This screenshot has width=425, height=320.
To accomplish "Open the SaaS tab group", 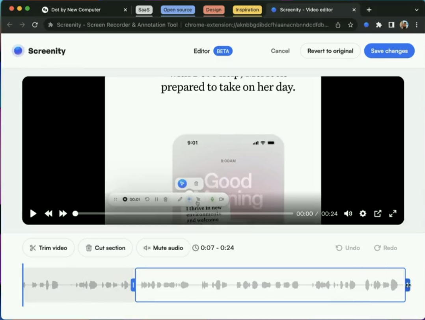I will [x=144, y=10].
